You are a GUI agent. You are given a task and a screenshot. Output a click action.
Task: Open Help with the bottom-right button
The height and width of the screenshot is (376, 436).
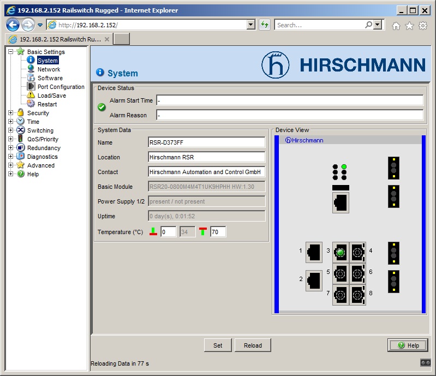[x=408, y=345]
